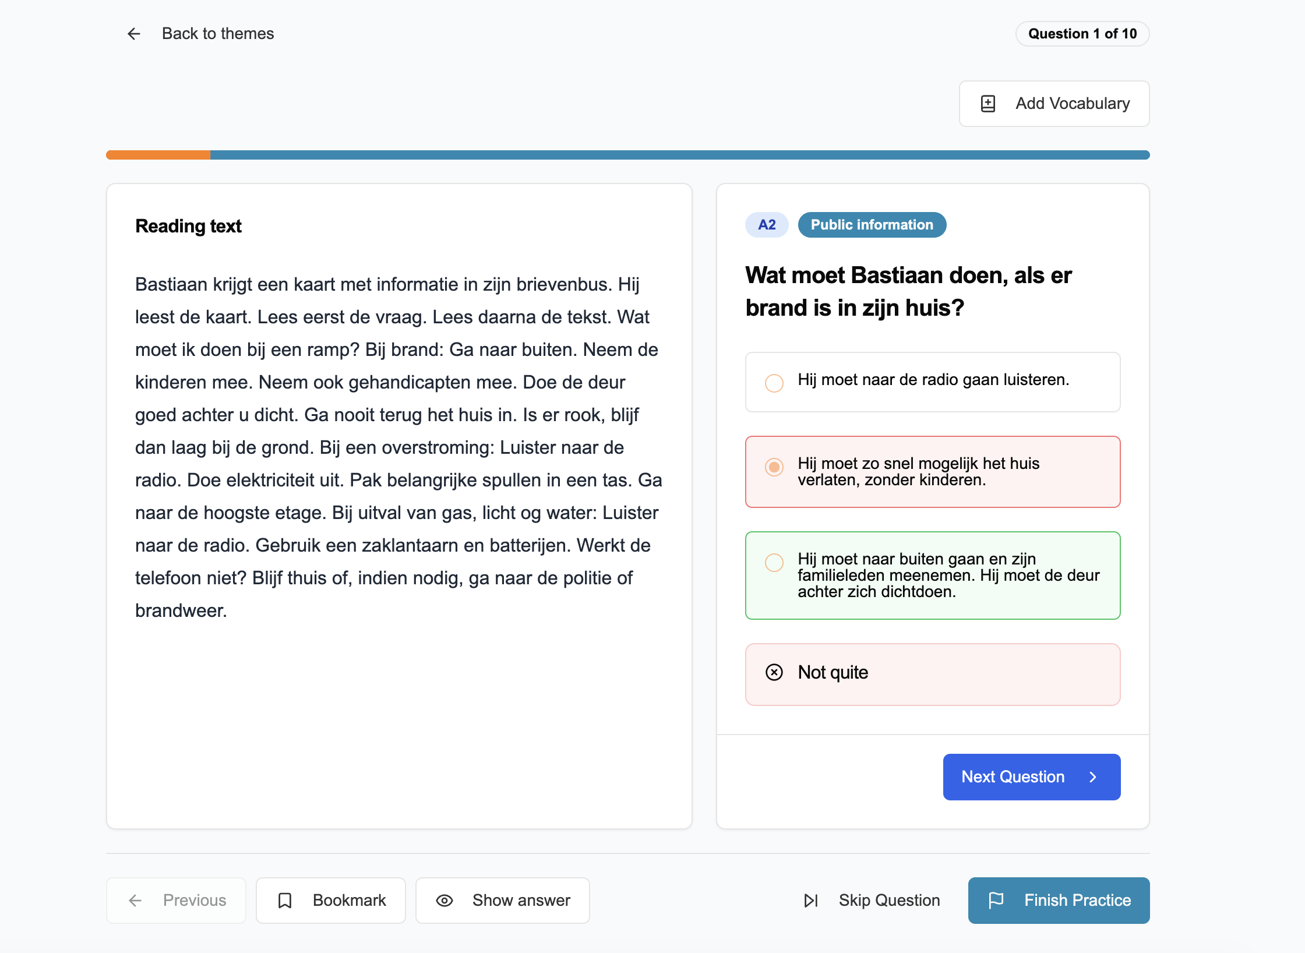Toggle the eye icon in Show answer
The height and width of the screenshot is (953, 1305).
[445, 901]
